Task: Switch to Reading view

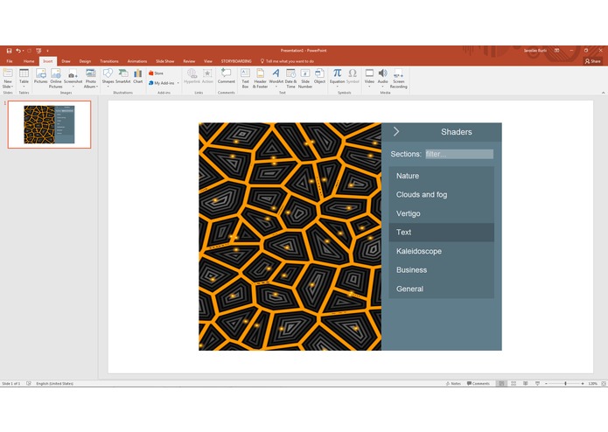Action: [x=526, y=384]
